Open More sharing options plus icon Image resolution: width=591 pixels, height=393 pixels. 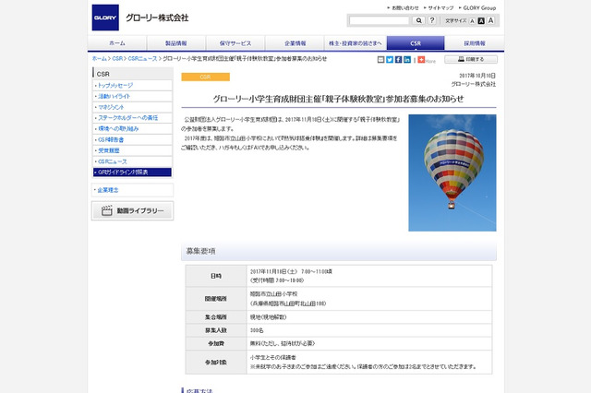(x=421, y=59)
